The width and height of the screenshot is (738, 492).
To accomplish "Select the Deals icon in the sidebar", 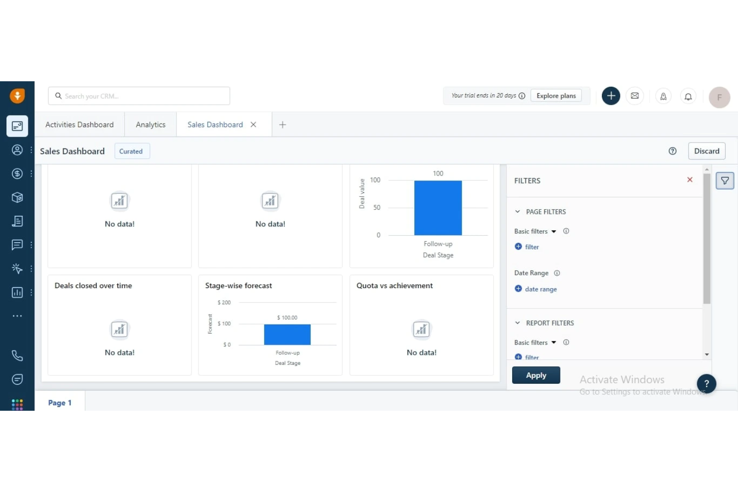I will tap(17, 173).
